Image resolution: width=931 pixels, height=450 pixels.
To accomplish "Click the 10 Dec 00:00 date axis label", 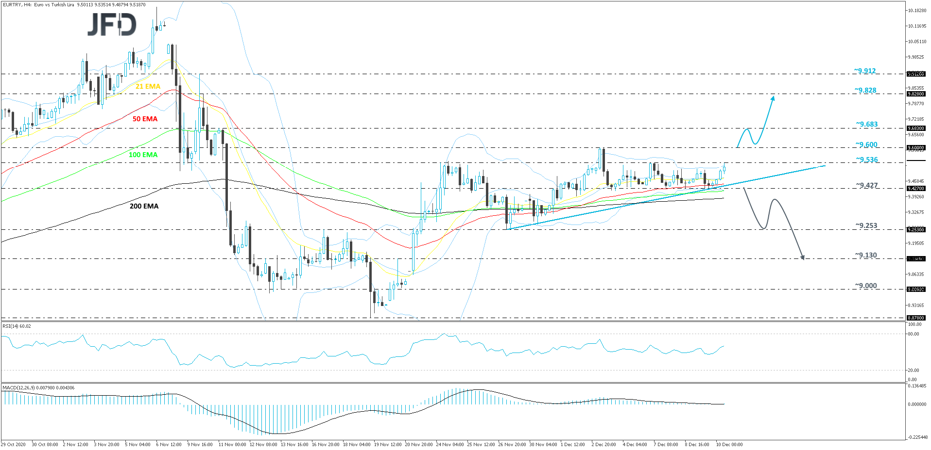I will 729,444.
